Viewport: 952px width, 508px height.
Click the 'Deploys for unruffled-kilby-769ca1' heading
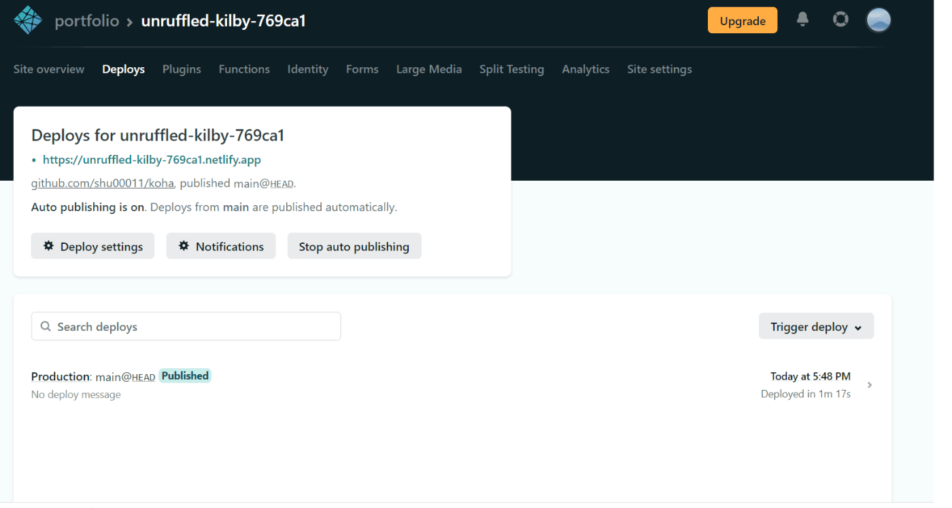click(x=158, y=135)
